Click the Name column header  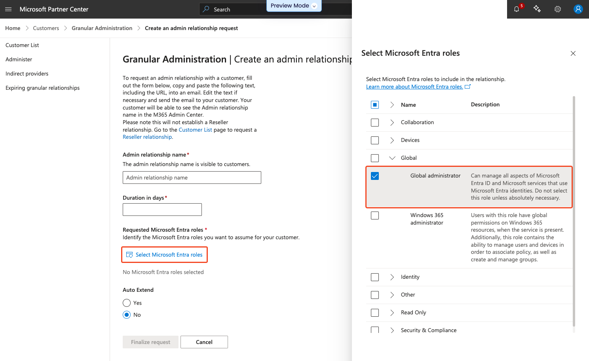pyautogui.click(x=408, y=105)
